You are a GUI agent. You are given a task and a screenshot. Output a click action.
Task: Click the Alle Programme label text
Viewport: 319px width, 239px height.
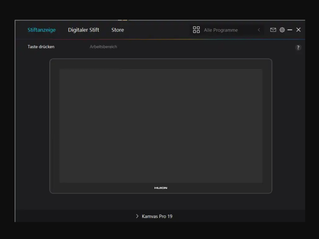pyautogui.click(x=221, y=30)
